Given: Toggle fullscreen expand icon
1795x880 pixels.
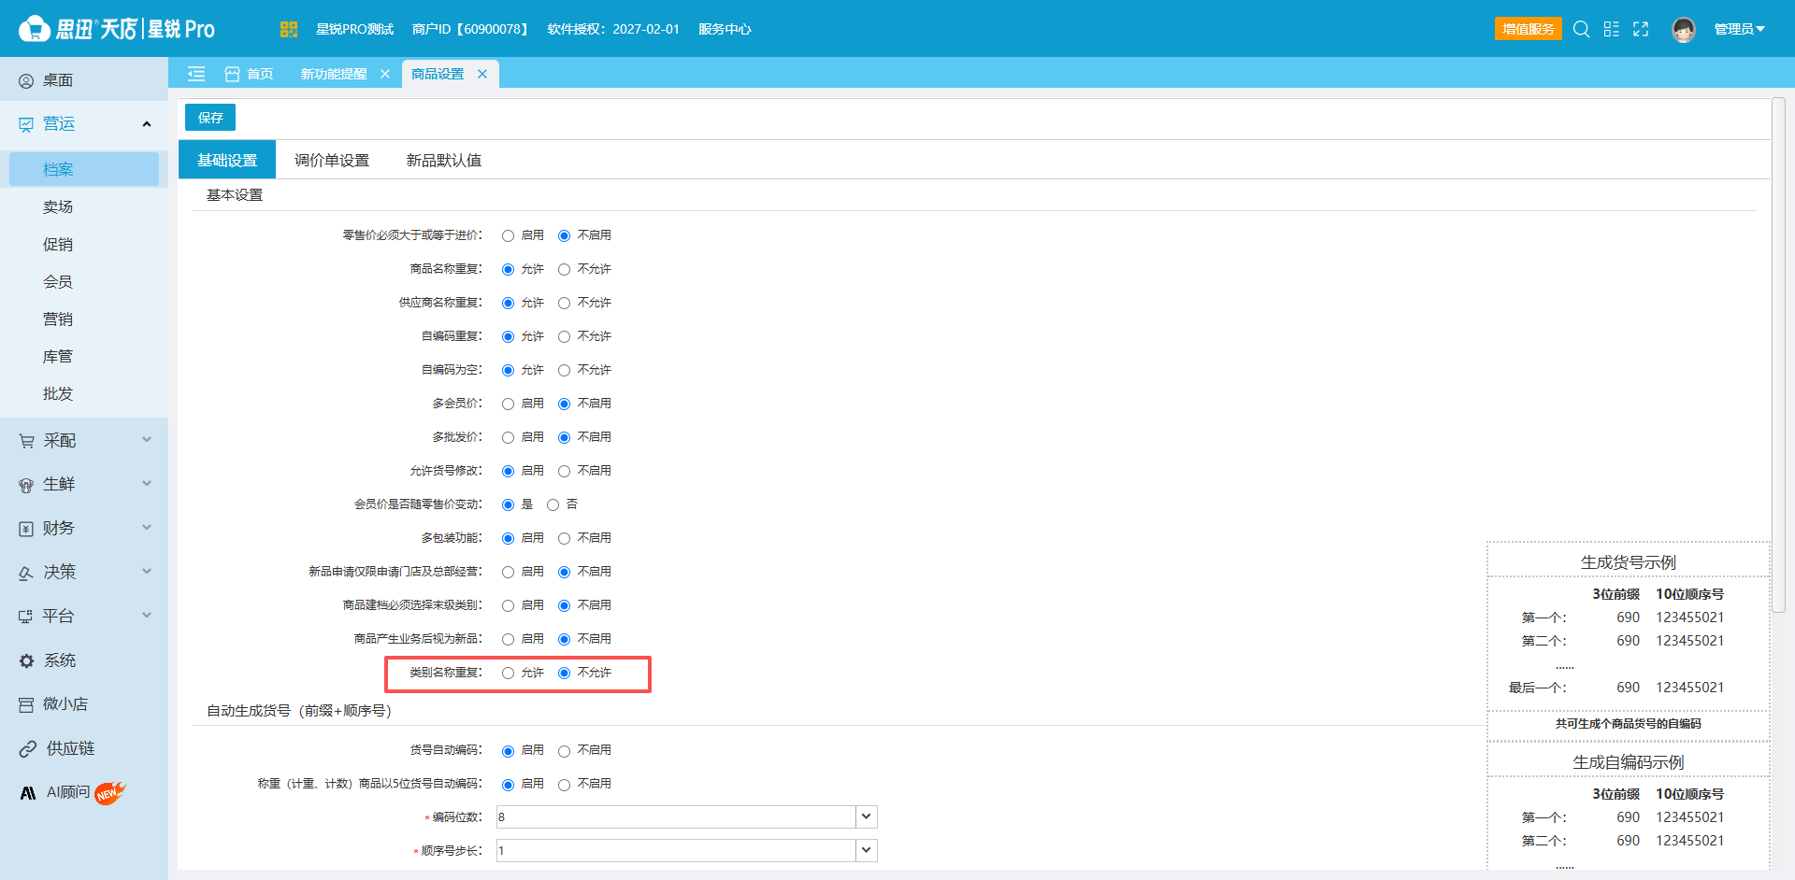Looking at the screenshot, I should click(x=1641, y=29).
